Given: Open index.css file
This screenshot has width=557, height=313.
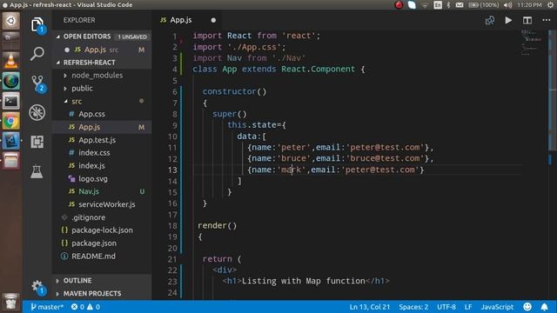Looking at the screenshot, I should click(x=94, y=153).
